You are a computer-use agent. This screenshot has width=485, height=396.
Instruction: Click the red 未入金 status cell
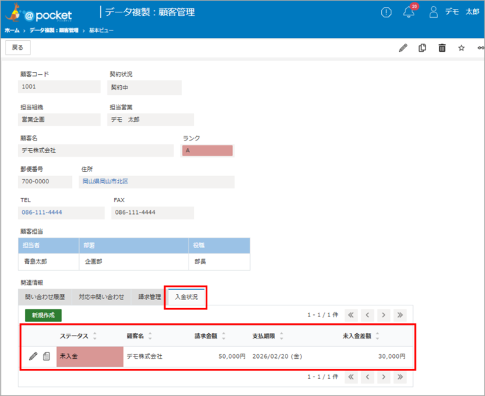tap(89, 357)
